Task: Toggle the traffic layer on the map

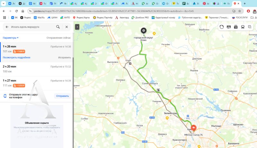Action: click(x=222, y=27)
